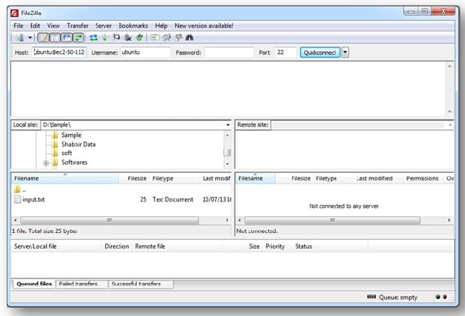Disconnect from the current server

(128, 37)
